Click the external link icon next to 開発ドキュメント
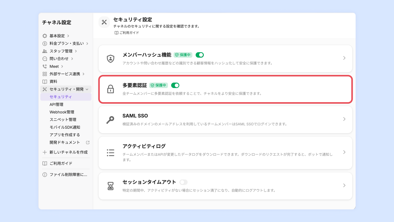This screenshot has width=394, height=222. (x=88, y=143)
